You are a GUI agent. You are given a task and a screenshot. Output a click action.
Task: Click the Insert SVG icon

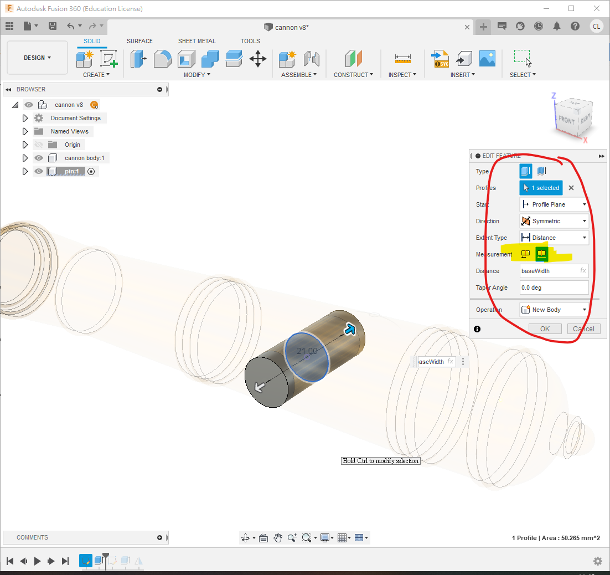tap(441, 58)
